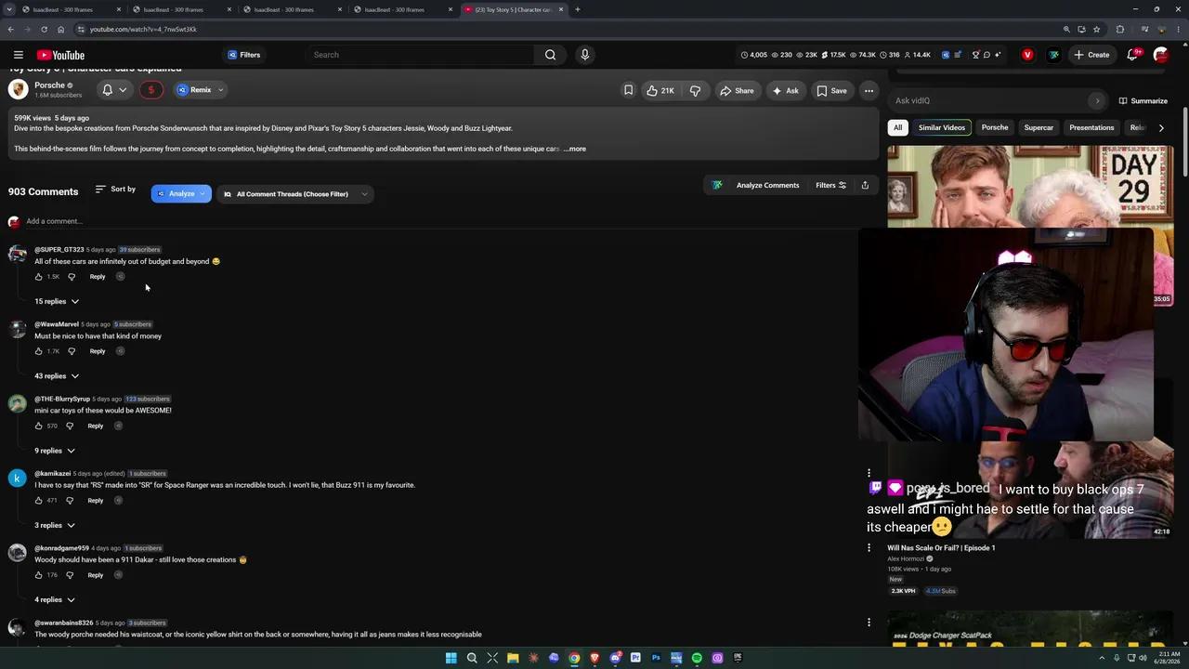Open the Windows Start menu

pyautogui.click(x=451, y=658)
